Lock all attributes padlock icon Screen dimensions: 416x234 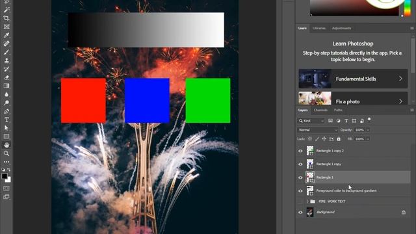tap(339, 139)
